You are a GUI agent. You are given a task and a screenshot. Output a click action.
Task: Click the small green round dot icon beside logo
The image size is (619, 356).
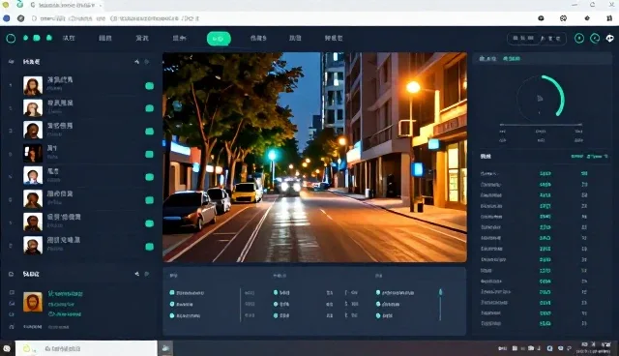click(x=26, y=38)
